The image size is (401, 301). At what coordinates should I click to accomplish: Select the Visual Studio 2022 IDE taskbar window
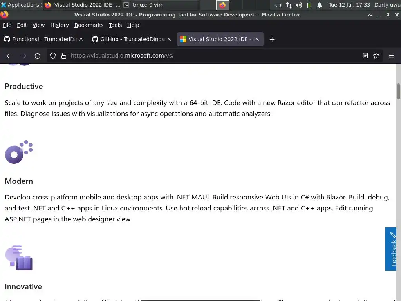pyautogui.click(x=82, y=5)
